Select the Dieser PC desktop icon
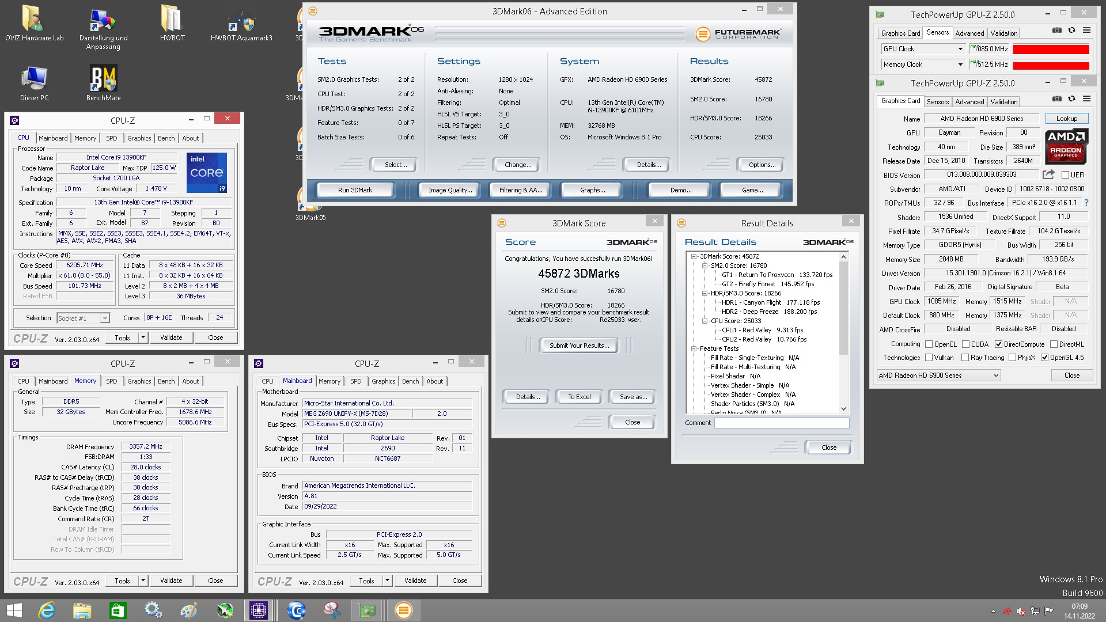 pos(34,83)
